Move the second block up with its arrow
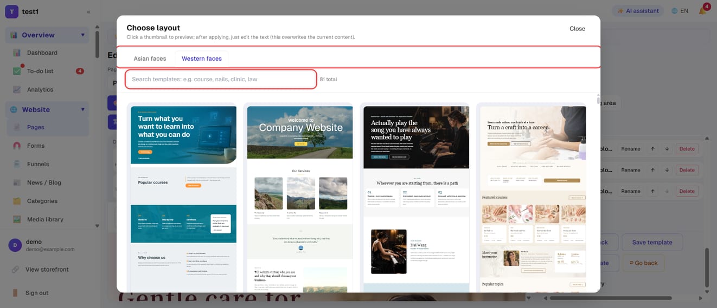The width and height of the screenshot is (717, 308). [x=653, y=170]
